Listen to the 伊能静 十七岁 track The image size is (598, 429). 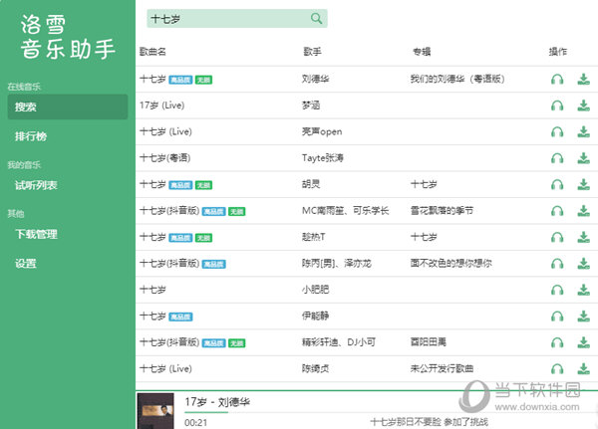pos(557,317)
